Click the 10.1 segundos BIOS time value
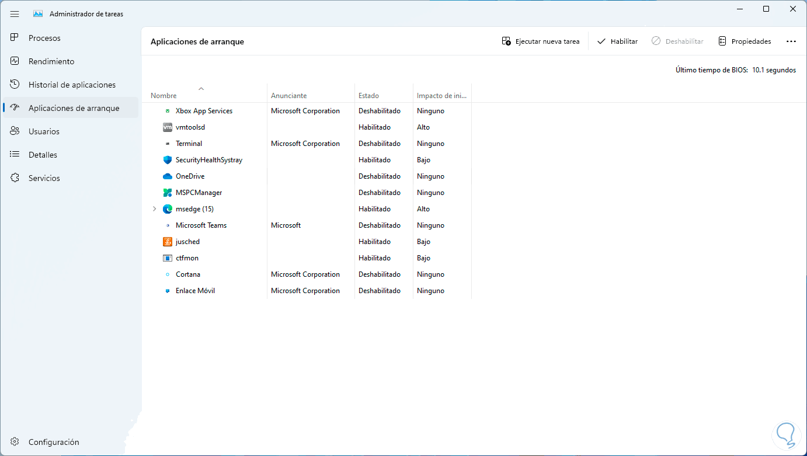This screenshot has width=807, height=456. 774,70
